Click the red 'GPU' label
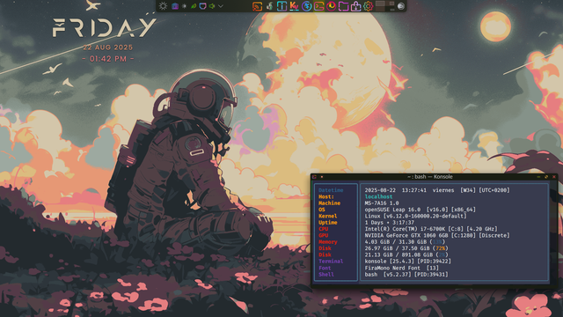Viewport: 563px width, 317px height. (x=323, y=235)
